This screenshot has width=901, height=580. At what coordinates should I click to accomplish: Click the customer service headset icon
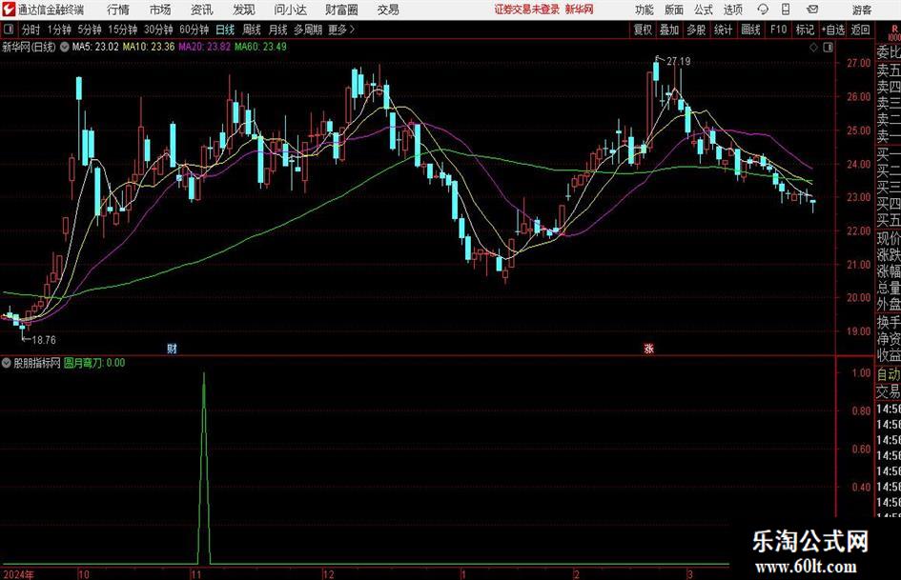763,10
